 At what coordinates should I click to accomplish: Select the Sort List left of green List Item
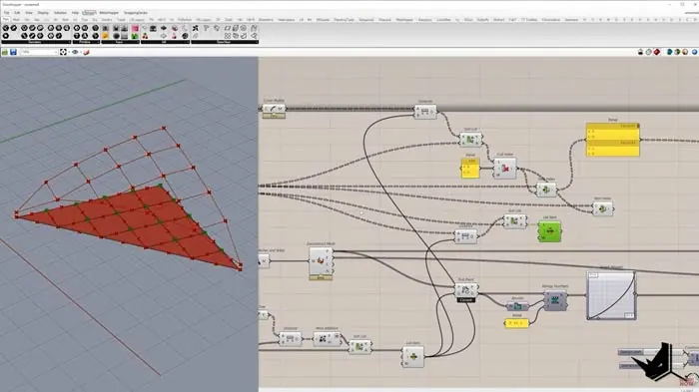click(515, 220)
